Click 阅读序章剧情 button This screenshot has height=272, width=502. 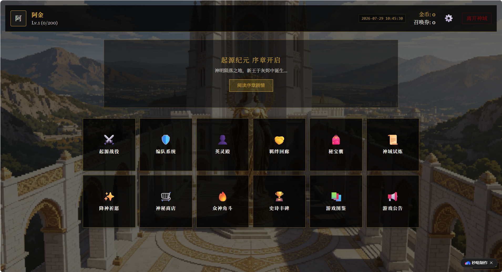click(x=251, y=85)
